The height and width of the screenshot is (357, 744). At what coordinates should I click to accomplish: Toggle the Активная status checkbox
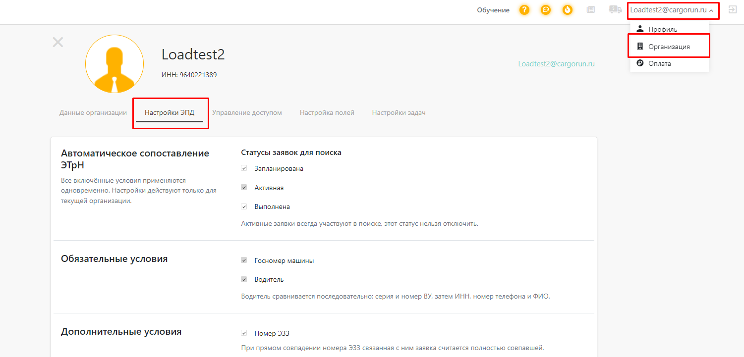tap(244, 188)
